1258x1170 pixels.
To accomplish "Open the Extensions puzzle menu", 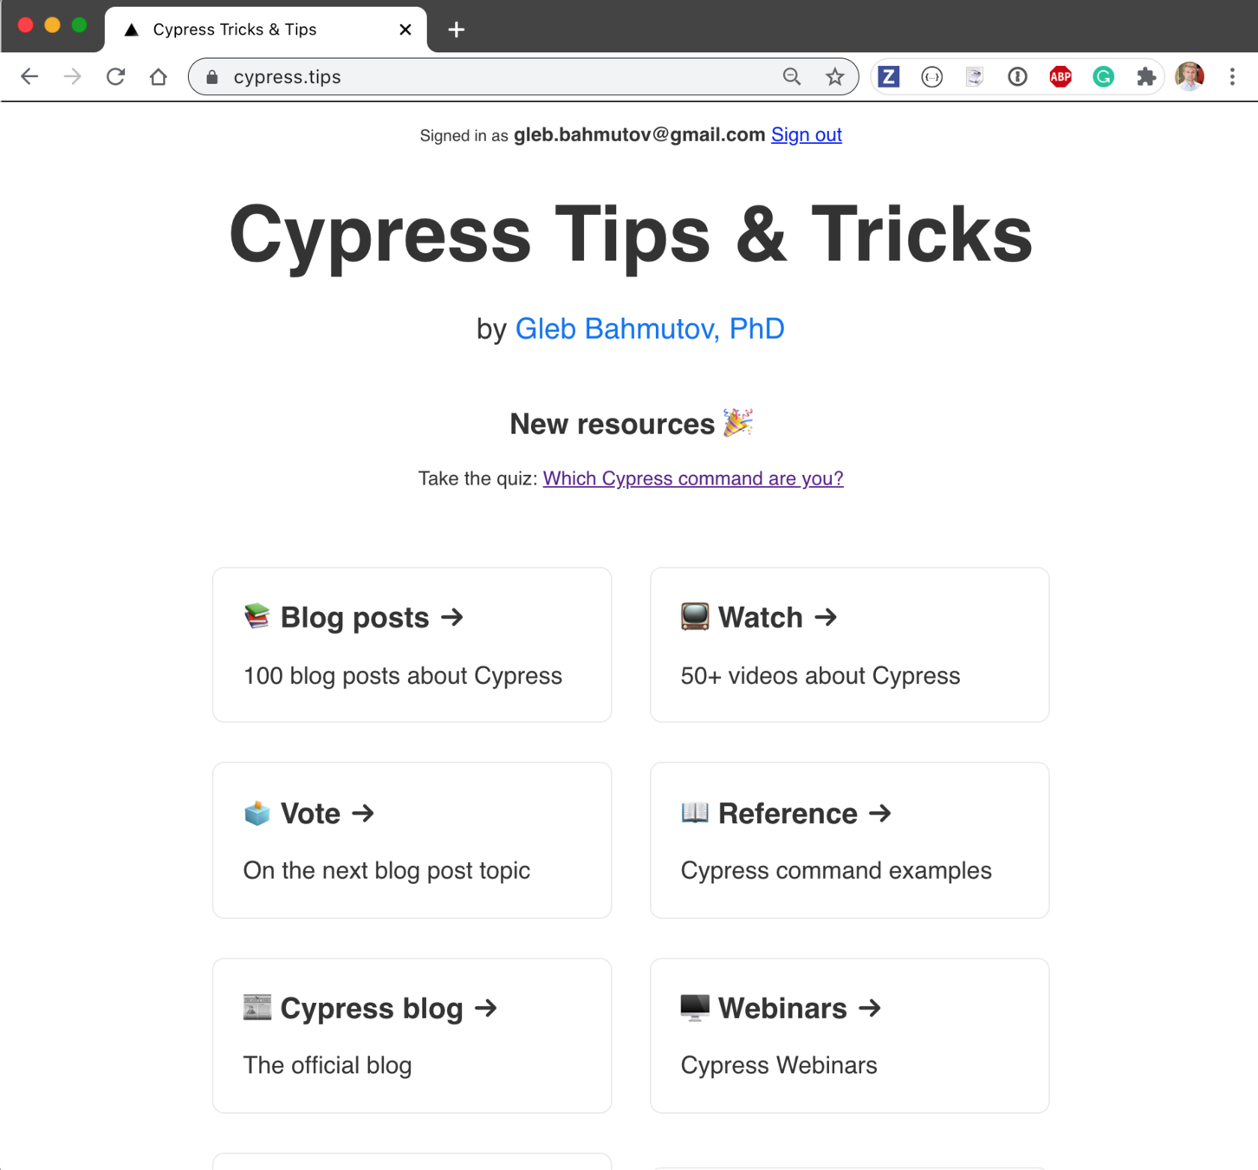I will (x=1146, y=76).
